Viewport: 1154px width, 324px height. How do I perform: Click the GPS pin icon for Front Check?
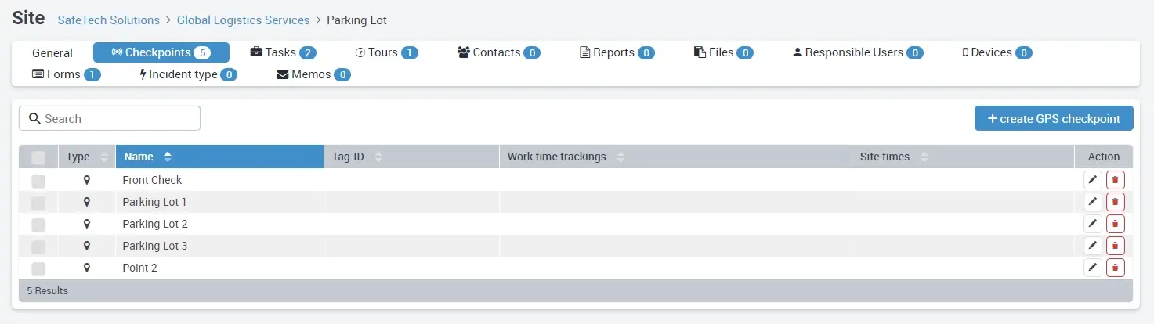[x=87, y=180]
